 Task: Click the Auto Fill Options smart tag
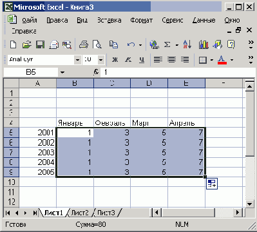[212, 184]
